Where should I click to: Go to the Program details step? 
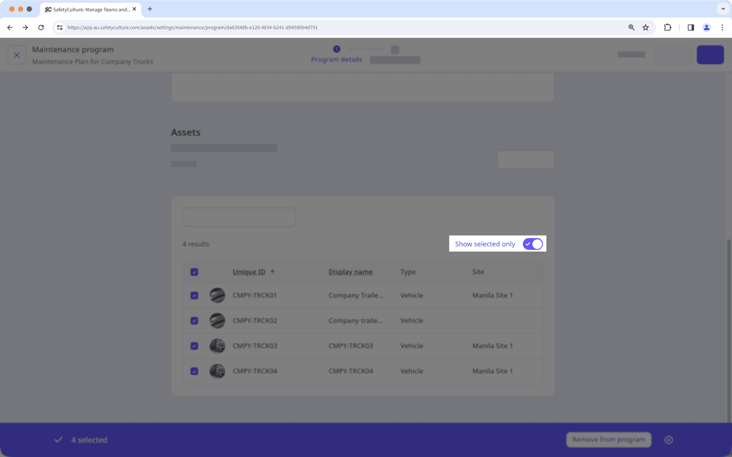tap(336, 54)
